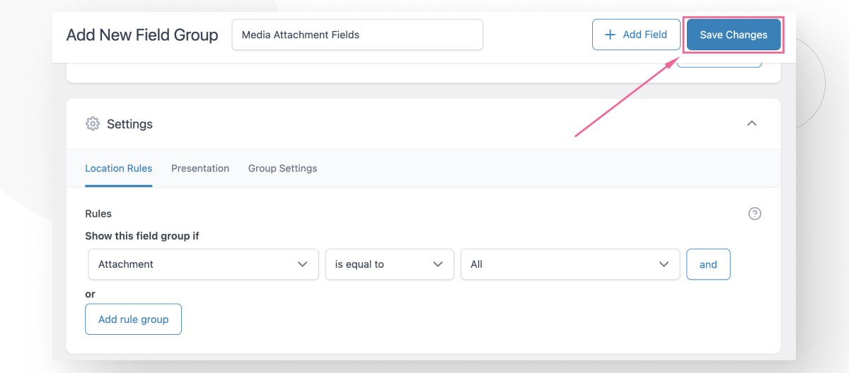Click Add rule group button
The width and height of the screenshot is (849, 373).
tap(133, 319)
